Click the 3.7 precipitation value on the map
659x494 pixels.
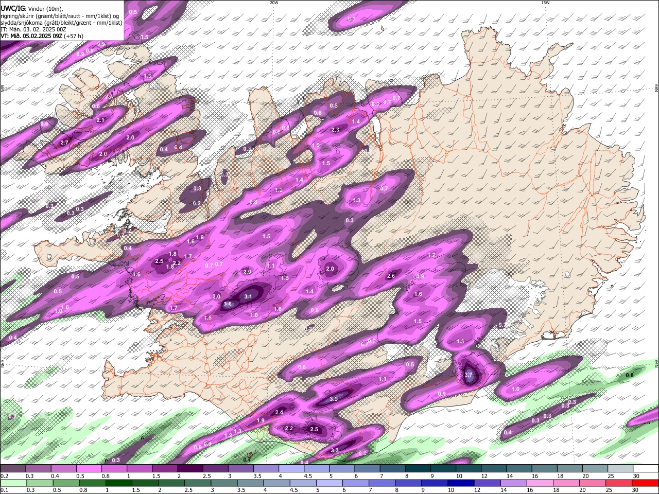pyautogui.click(x=469, y=375)
